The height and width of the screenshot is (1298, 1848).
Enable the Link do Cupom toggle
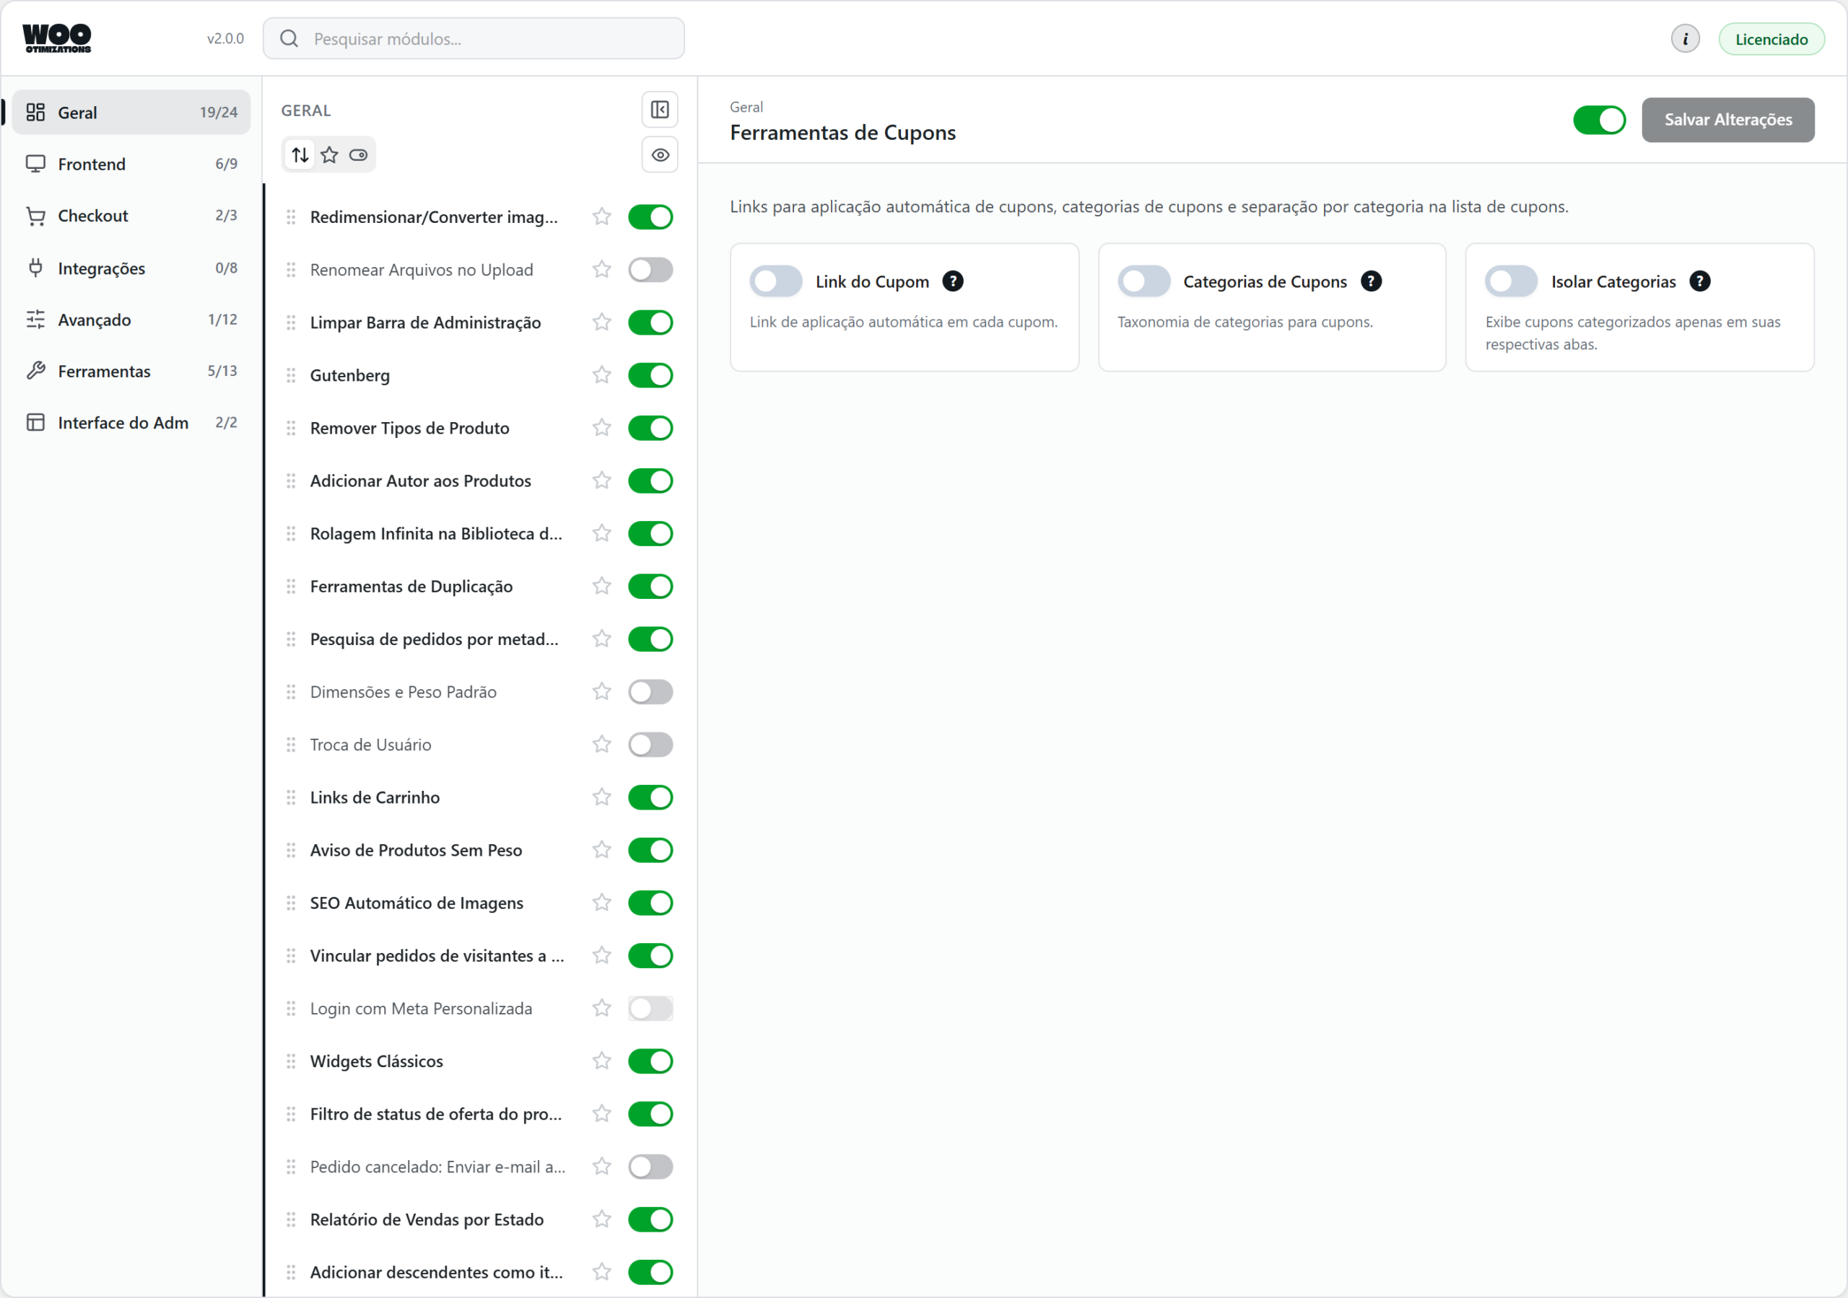[x=775, y=281]
